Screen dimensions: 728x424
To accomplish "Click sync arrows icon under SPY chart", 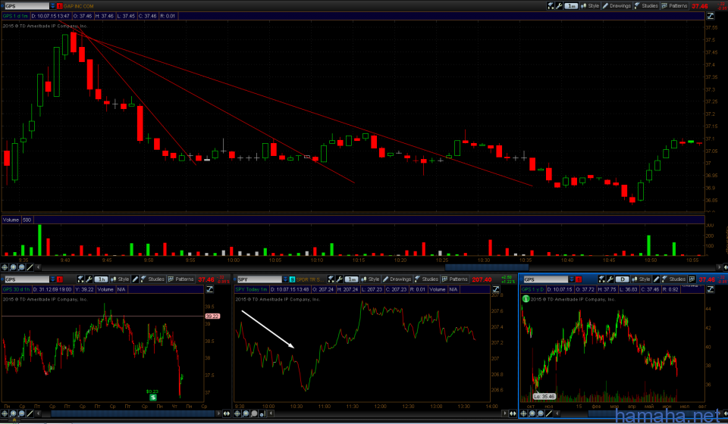I will [x=513, y=413].
